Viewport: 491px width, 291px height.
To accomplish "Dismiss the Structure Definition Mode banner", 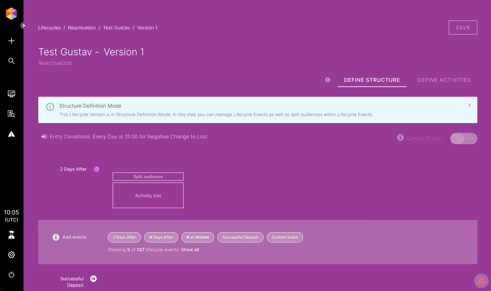I will click(469, 105).
